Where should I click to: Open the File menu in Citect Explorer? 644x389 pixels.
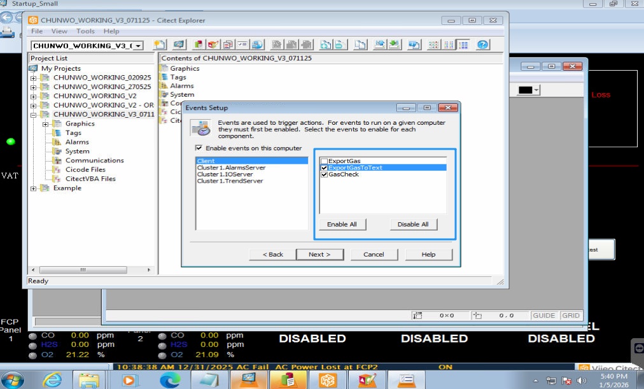tap(37, 31)
